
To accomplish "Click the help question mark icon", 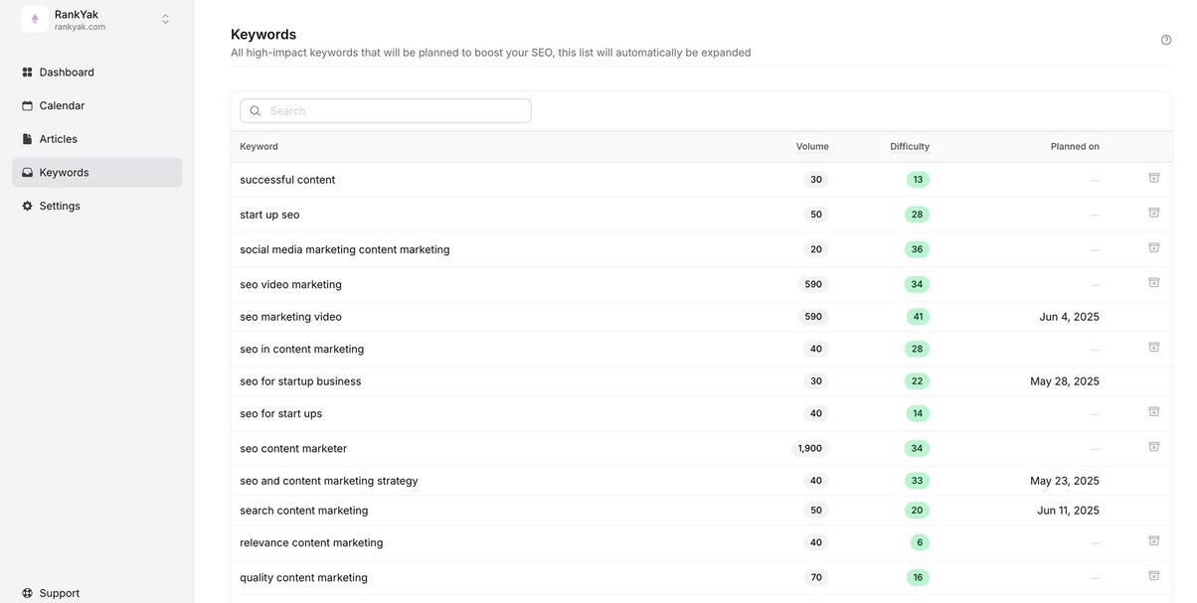I will (x=1166, y=40).
